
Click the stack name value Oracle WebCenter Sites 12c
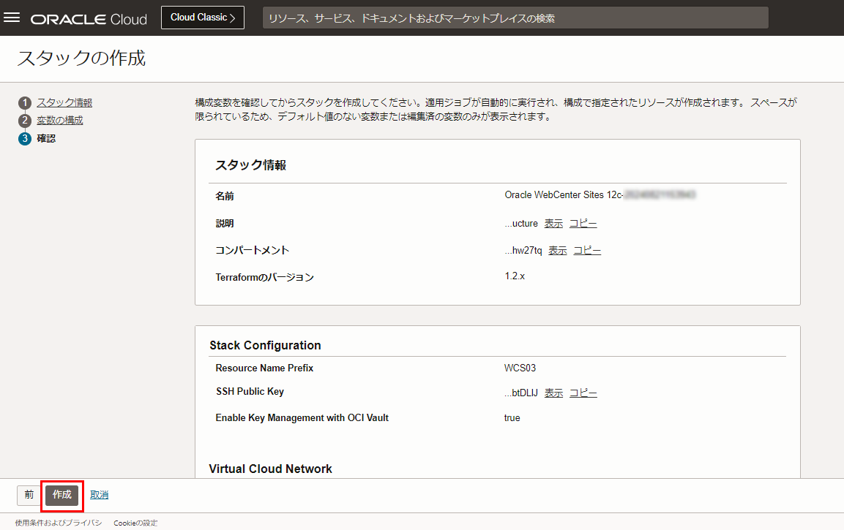pos(600,194)
